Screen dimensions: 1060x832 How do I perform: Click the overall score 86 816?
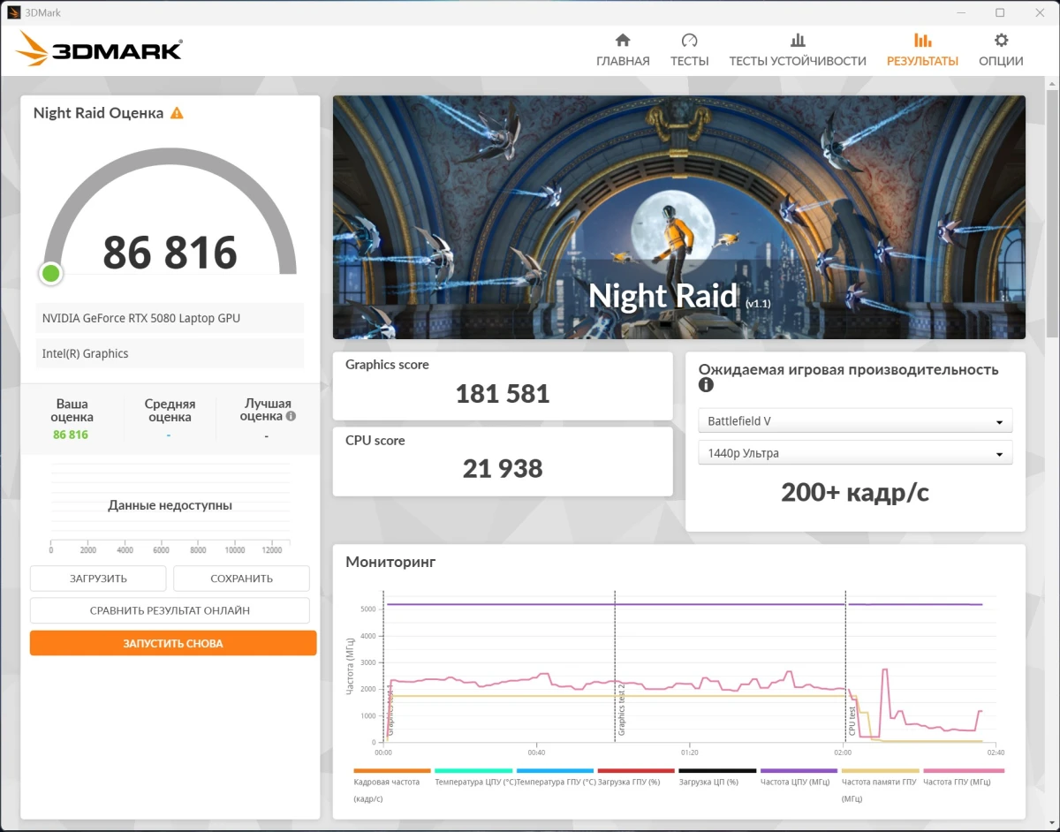[x=170, y=253]
